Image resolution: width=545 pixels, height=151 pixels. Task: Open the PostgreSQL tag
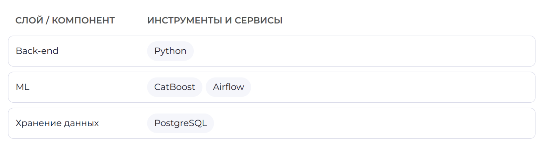(180, 123)
